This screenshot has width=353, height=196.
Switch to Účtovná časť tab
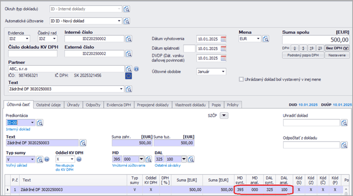18,105
